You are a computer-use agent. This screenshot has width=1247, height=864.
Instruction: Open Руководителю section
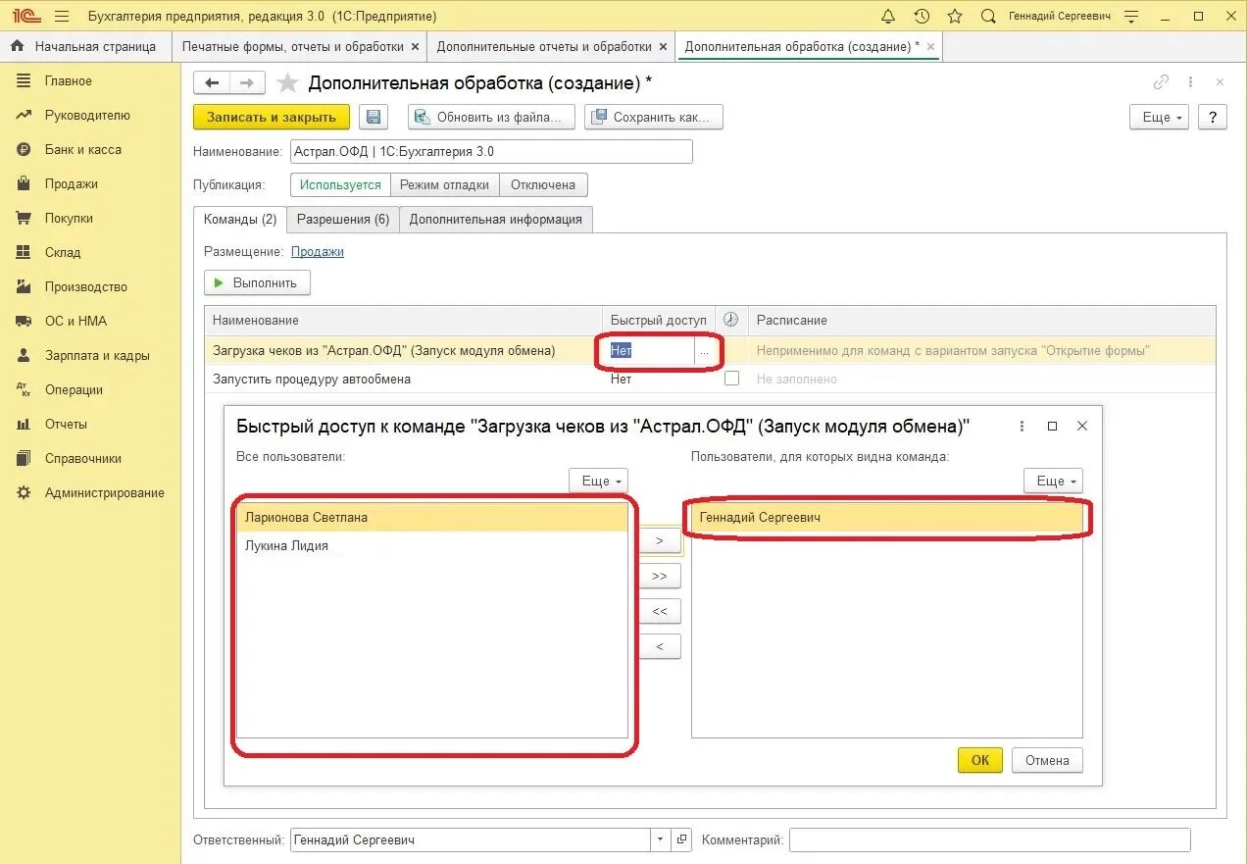pyautogui.click(x=87, y=115)
